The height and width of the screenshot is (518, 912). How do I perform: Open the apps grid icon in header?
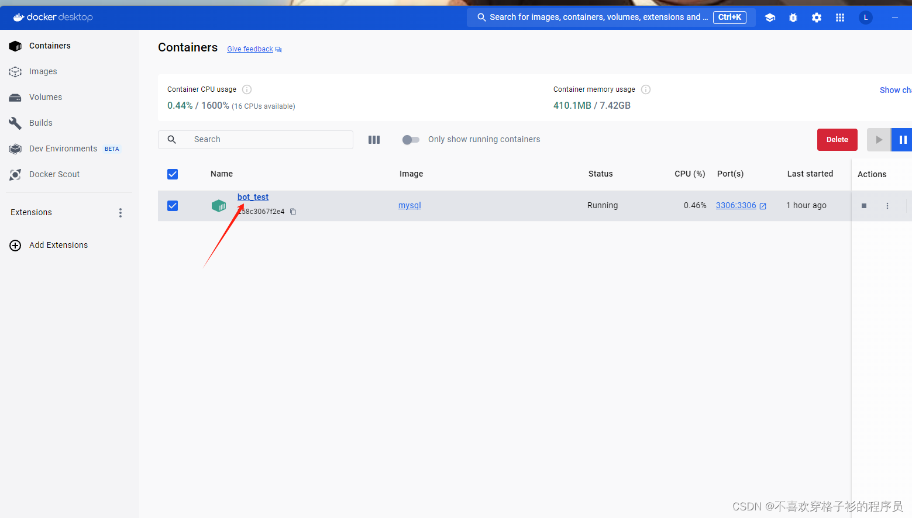[840, 18]
